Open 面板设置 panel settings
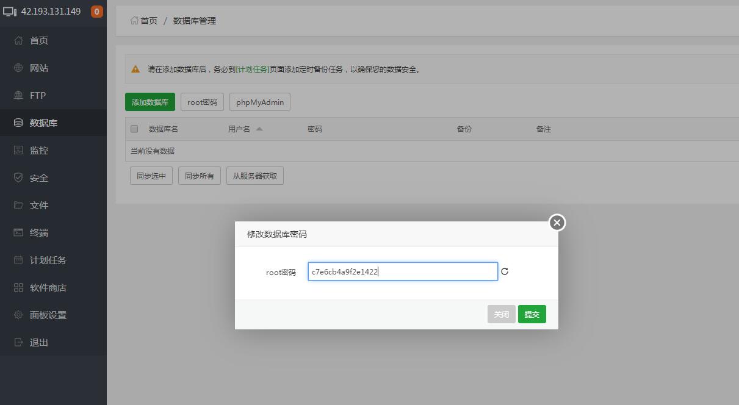 coord(48,315)
